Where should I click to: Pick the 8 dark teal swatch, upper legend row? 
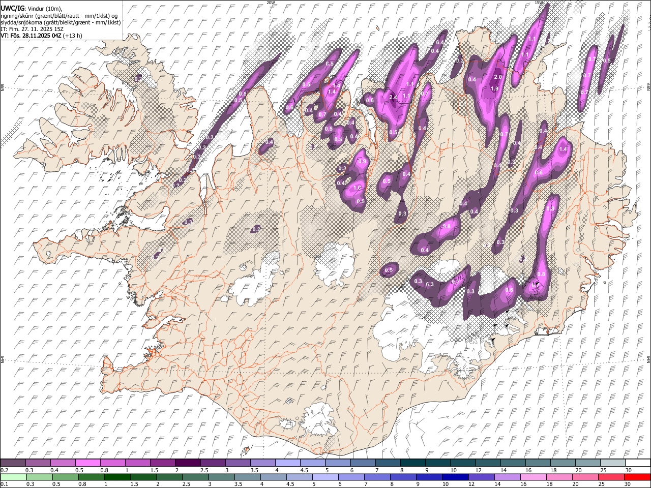pyautogui.click(x=412, y=463)
